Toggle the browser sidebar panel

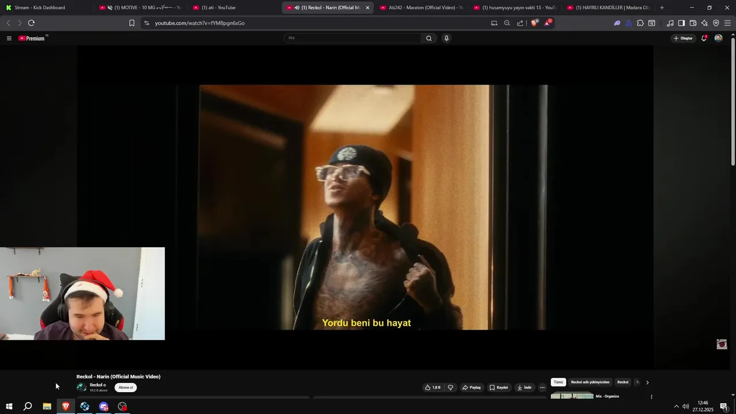point(681,23)
